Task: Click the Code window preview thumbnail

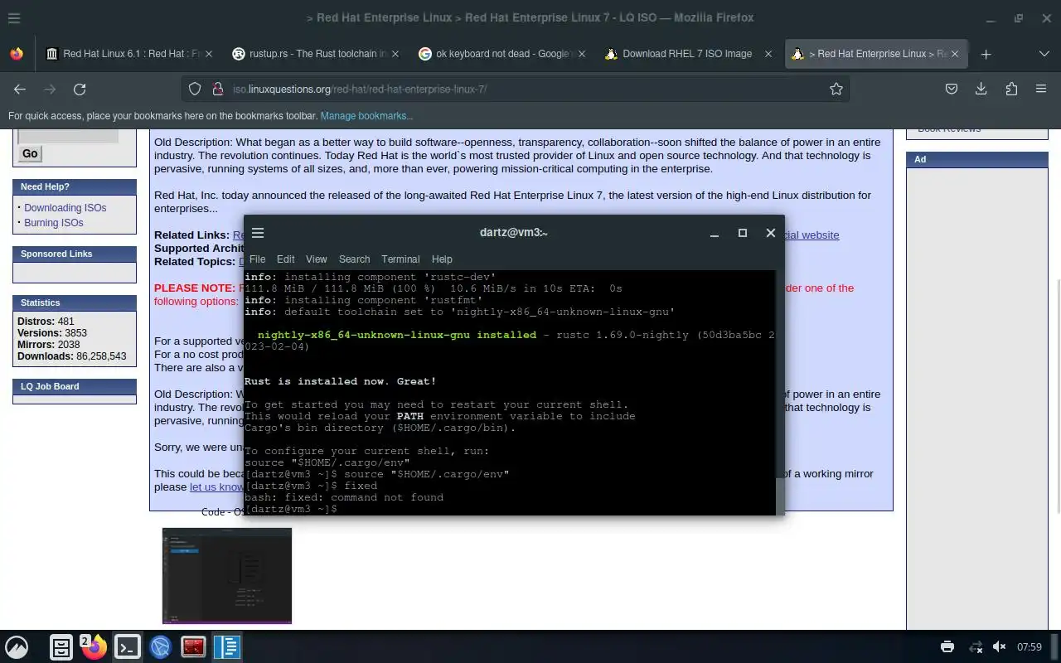Action: click(227, 575)
